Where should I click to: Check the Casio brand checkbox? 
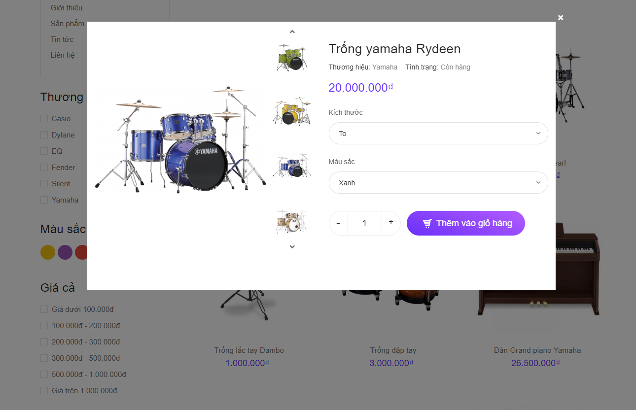click(x=44, y=119)
